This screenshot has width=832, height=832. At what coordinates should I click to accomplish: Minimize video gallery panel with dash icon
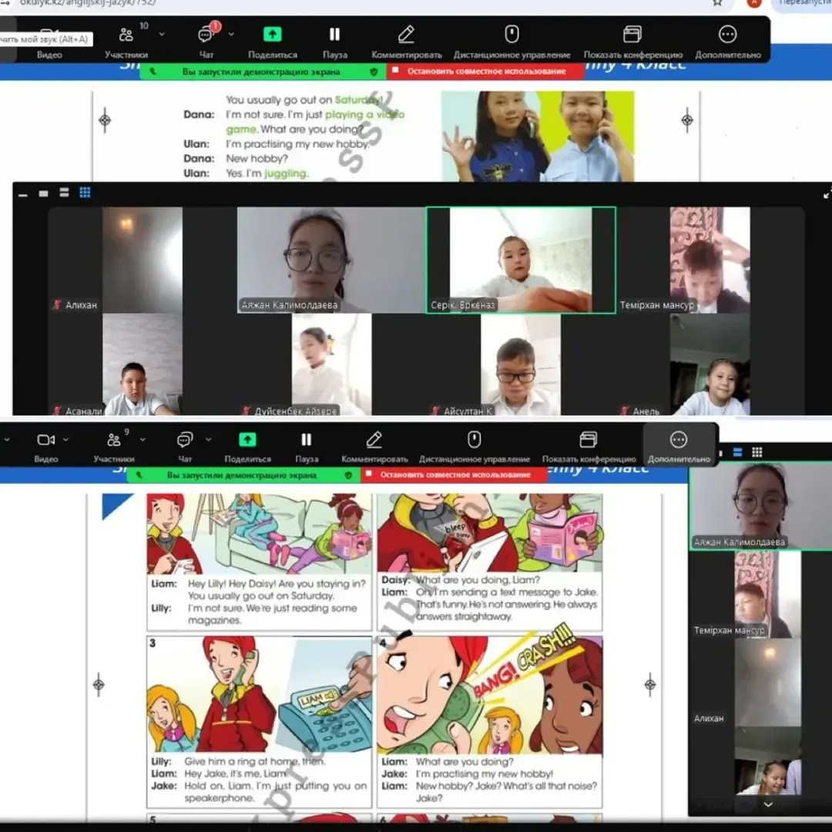click(23, 195)
